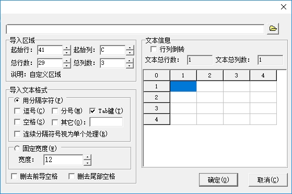Image resolution: width=292 pixels, height=194 pixels.
Task: Select column header 3 in preview grid
Action: coord(237,75)
